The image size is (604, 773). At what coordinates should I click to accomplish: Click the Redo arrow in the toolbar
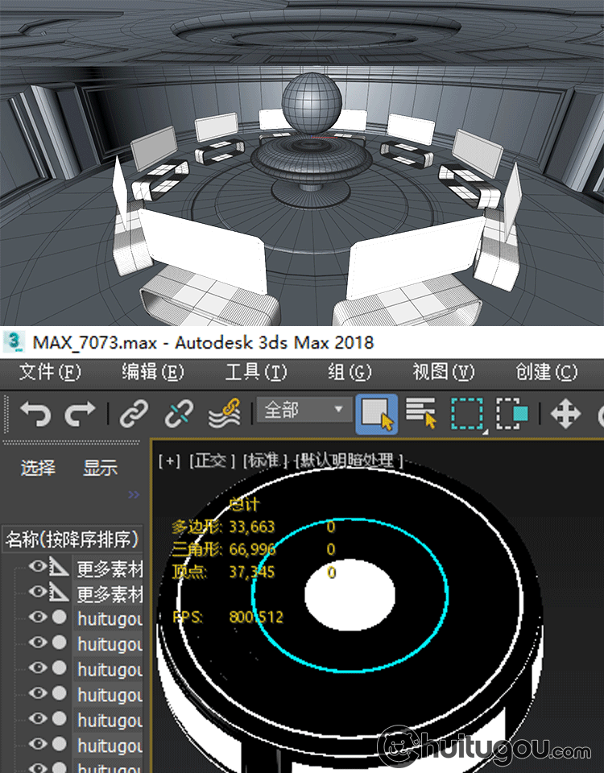pos(80,415)
